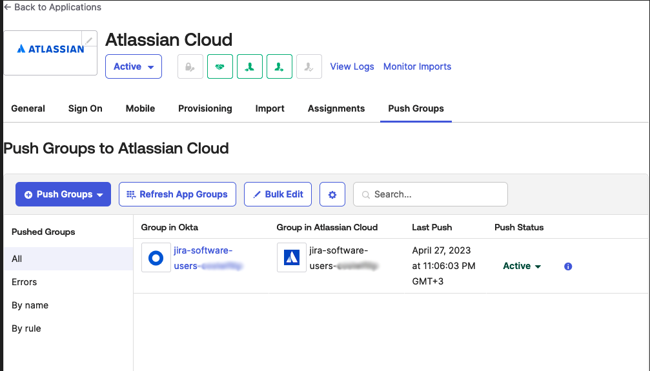Click the green handshake federation icon

click(x=220, y=66)
